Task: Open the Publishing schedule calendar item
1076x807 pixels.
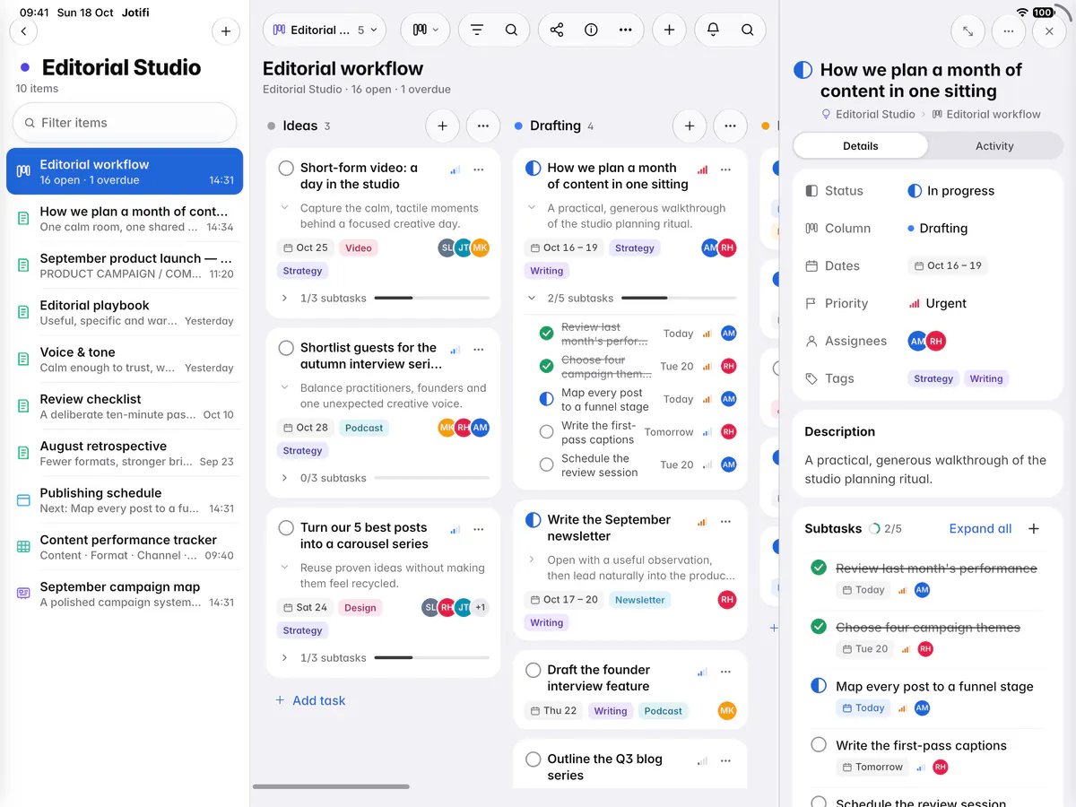Action: coord(125,500)
